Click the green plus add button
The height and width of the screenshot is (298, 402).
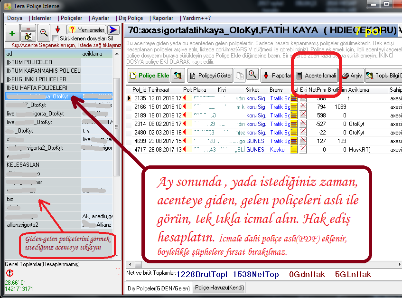tap(12, 33)
